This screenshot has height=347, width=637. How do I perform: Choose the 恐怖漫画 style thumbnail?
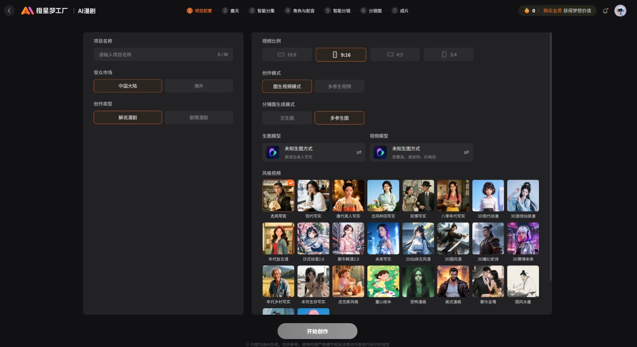pyautogui.click(x=418, y=281)
